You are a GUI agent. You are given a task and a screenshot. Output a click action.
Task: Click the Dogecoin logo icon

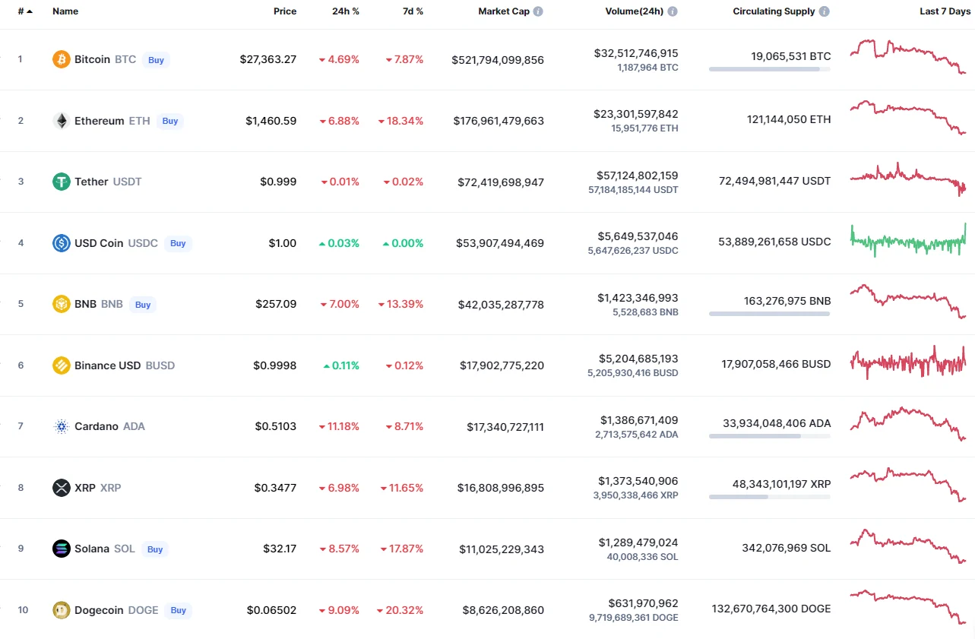[61, 610]
